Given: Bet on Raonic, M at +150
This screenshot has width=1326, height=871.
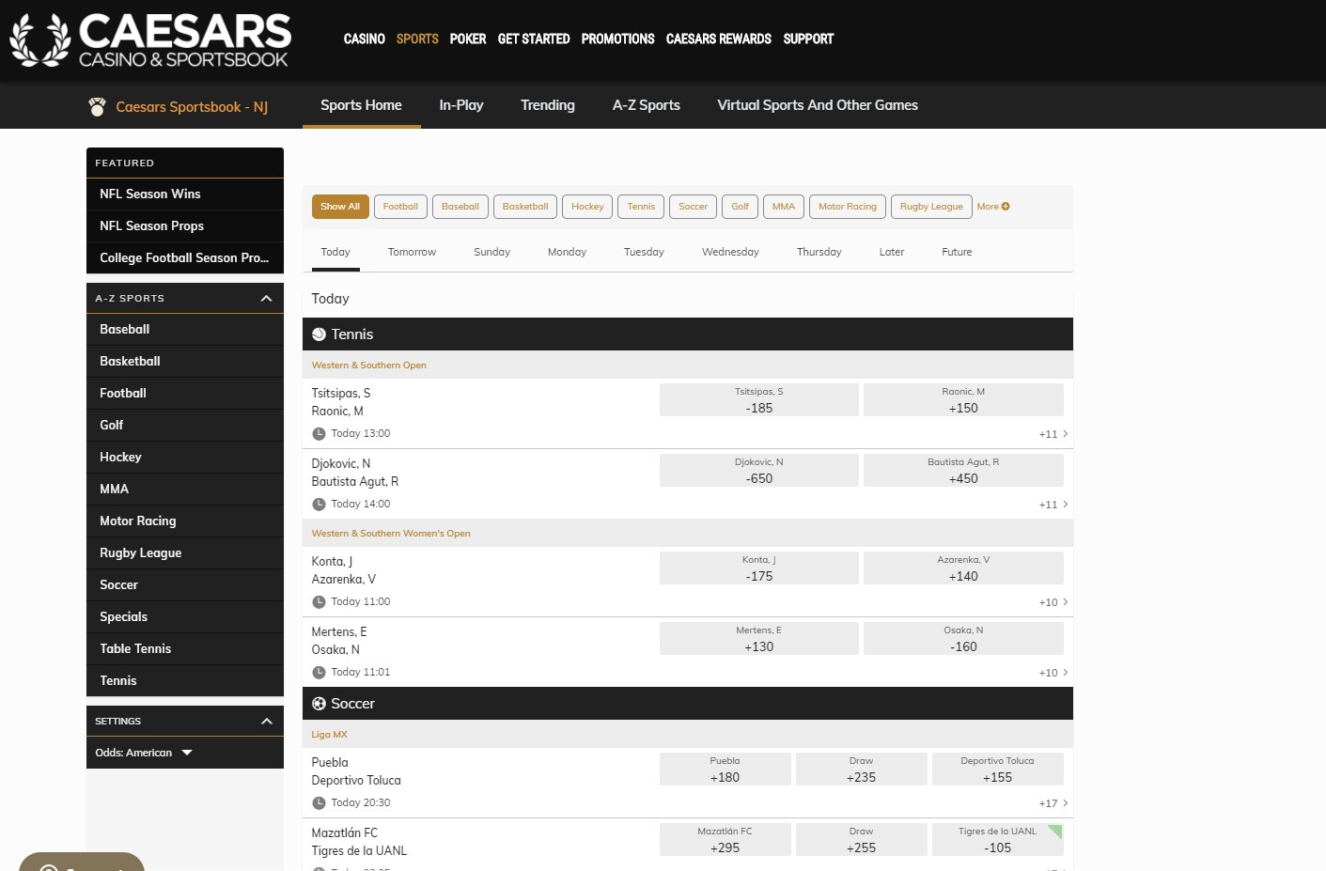Looking at the screenshot, I should (963, 399).
